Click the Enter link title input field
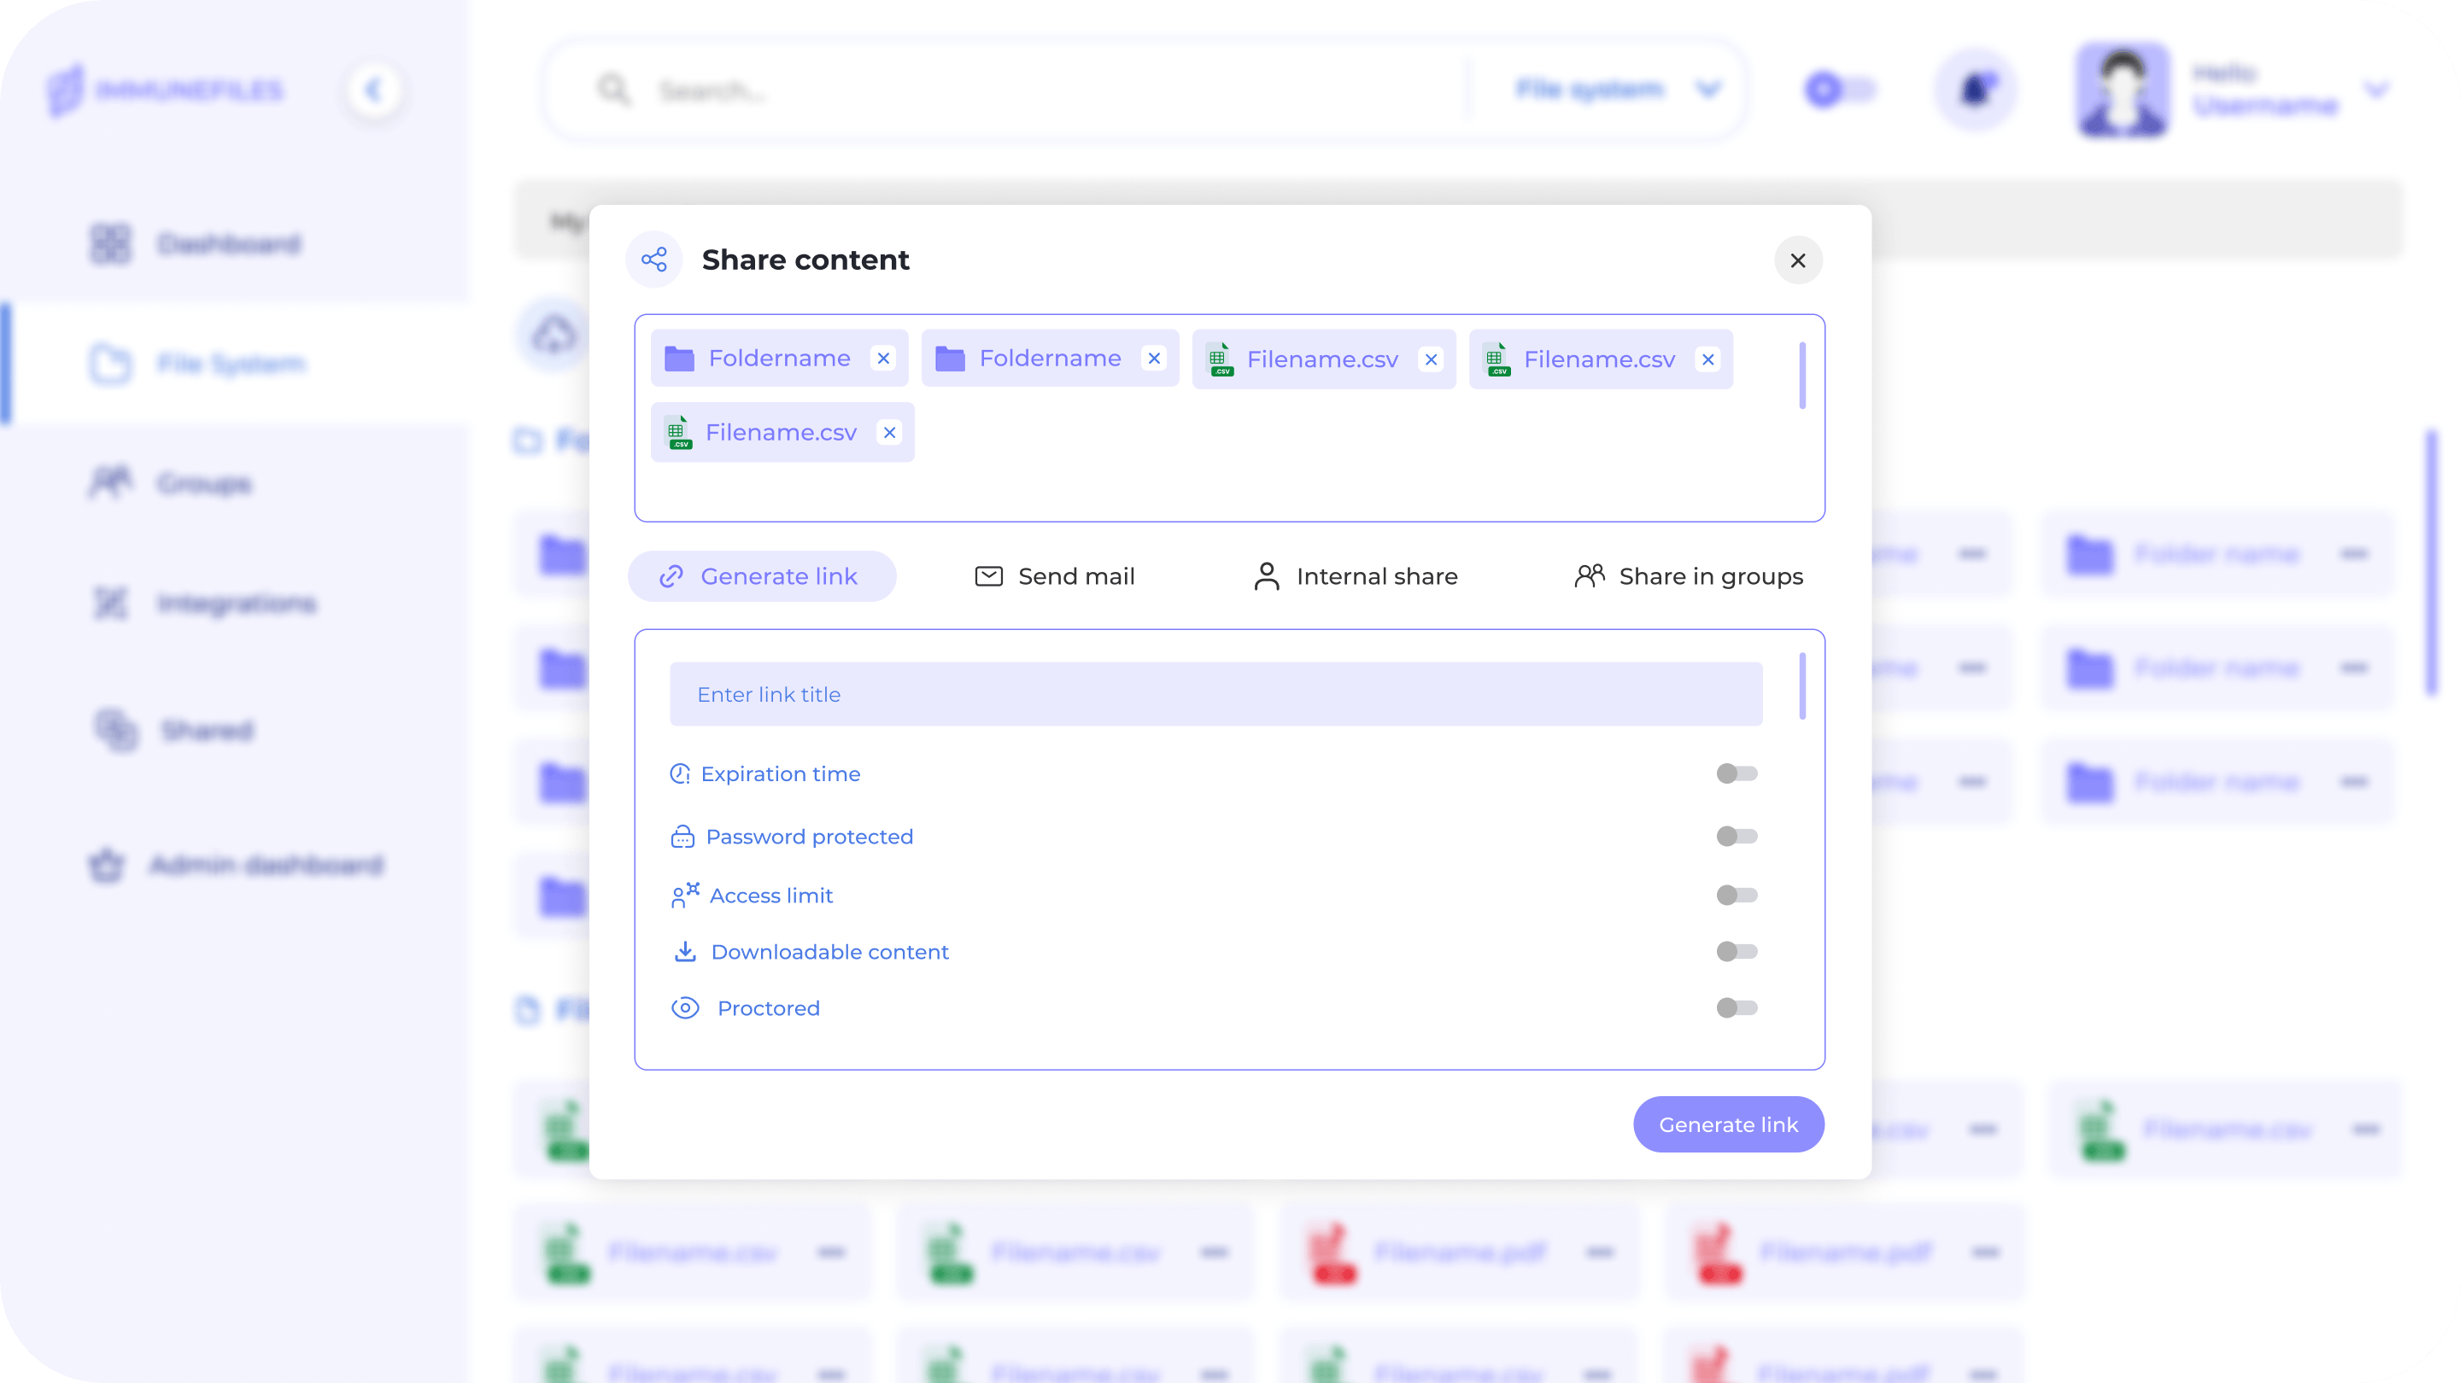This screenshot has height=1383, width=2460. coord(1216,694)
